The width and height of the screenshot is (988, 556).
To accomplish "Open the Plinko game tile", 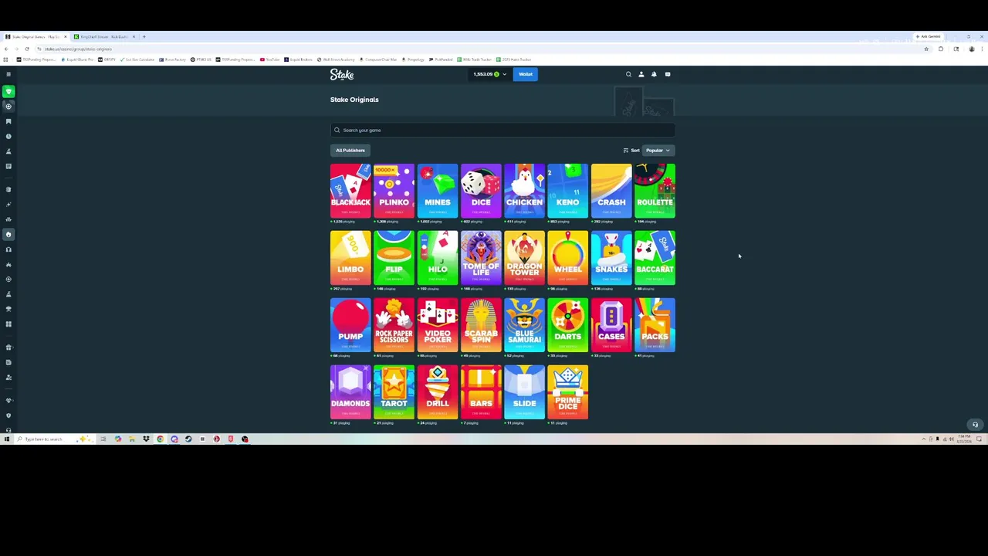I will (394, 190).
